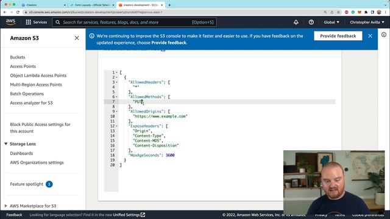Viewport: 390px width, 219px height.
Task: Expand AWS Marketplace for S3
Action: click(5, 206)
